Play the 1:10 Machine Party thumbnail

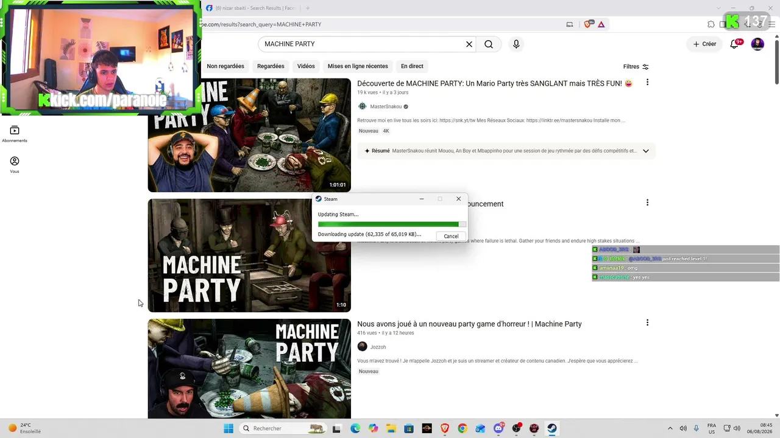pos(249,255)
